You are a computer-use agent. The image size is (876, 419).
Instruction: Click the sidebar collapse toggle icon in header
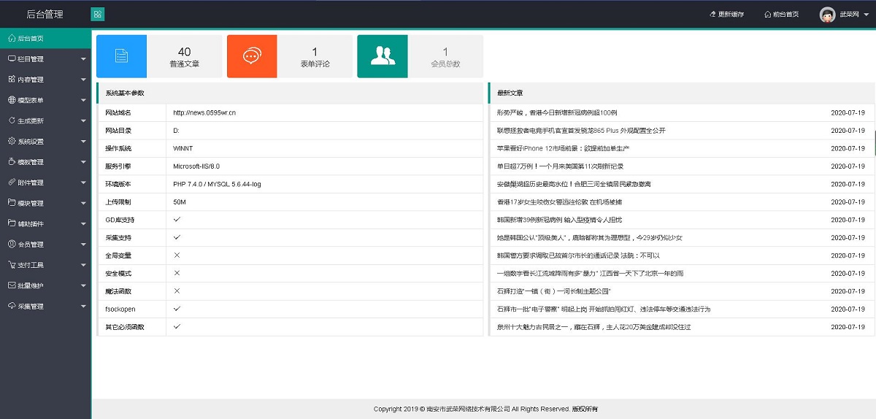pyautogui.click(x=97, y=14)
